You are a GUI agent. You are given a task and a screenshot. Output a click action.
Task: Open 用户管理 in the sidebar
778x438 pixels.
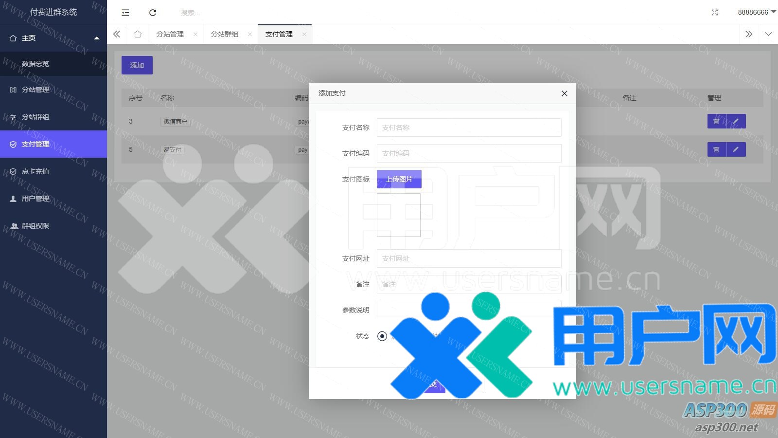53,199
